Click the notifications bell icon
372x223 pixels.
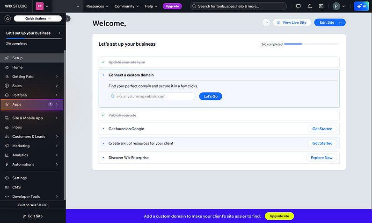click(310, 7)
